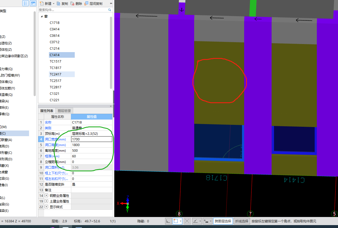The image size is (338, 228).
Task: Switch to the 属性列表 tab
Action: [x=47, y=111]
